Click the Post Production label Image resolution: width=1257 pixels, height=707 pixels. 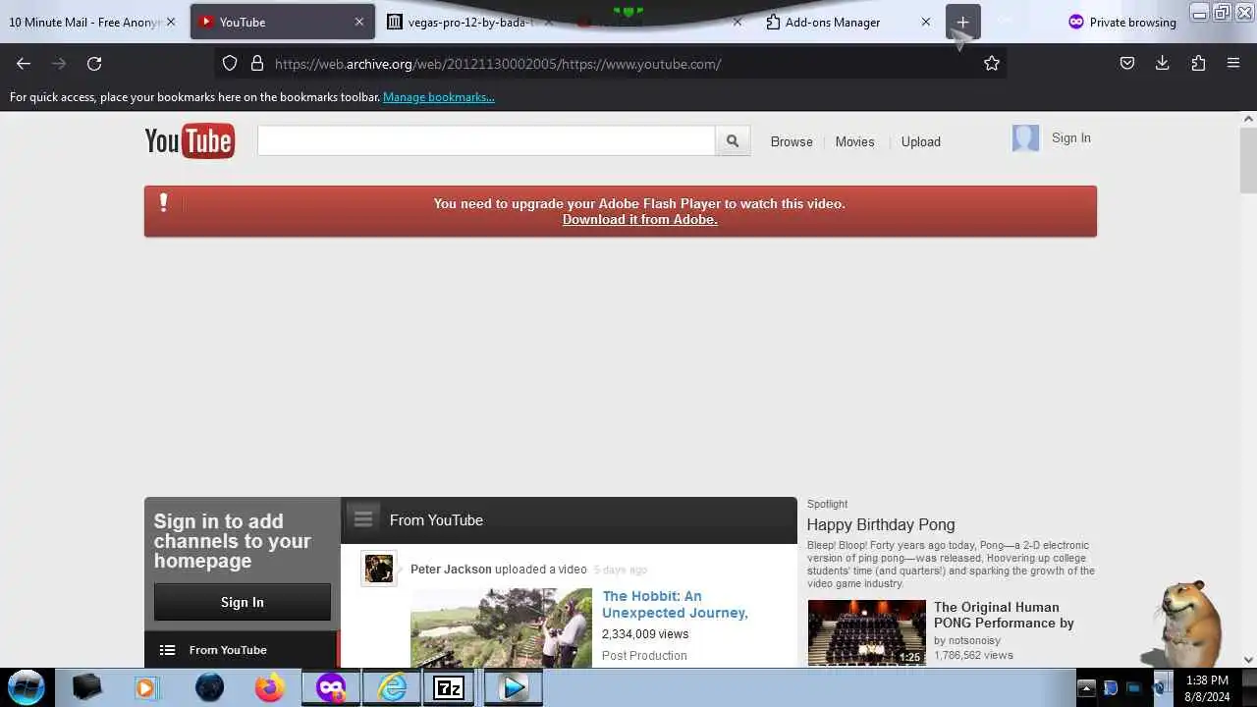[644, 656]
